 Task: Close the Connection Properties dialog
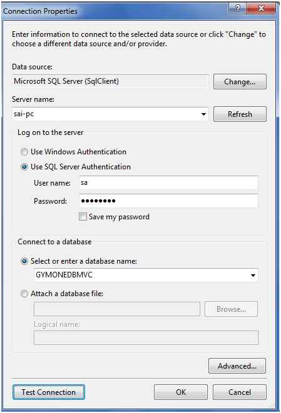tap(261, 8)
